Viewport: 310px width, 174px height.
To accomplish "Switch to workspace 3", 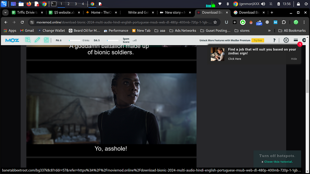I will coord(76,4).
